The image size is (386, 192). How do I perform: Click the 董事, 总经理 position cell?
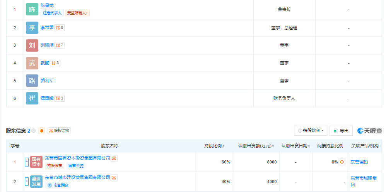point(284,28)
